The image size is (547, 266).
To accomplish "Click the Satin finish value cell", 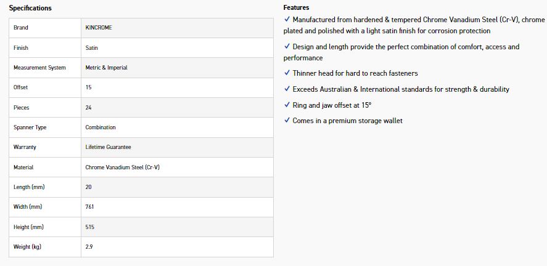I will (92, 47).
